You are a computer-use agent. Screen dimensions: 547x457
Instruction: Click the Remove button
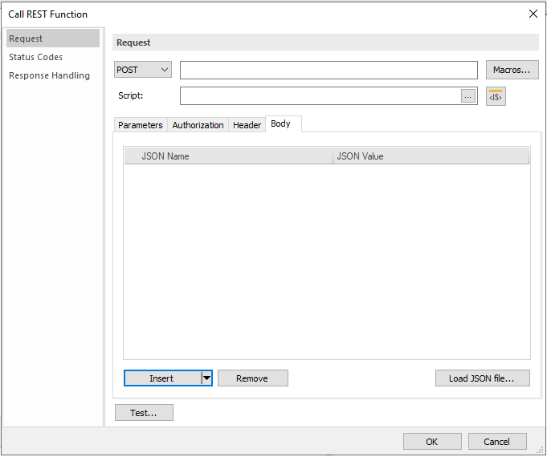pyautogui.click(x=253, y=378)
